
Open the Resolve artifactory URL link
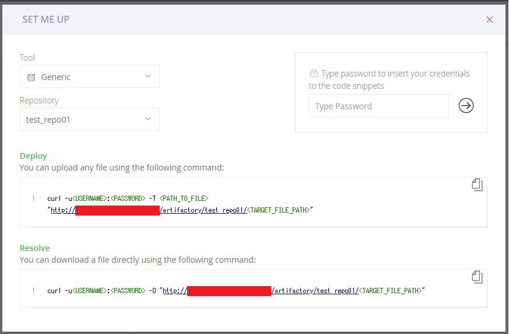261,291
